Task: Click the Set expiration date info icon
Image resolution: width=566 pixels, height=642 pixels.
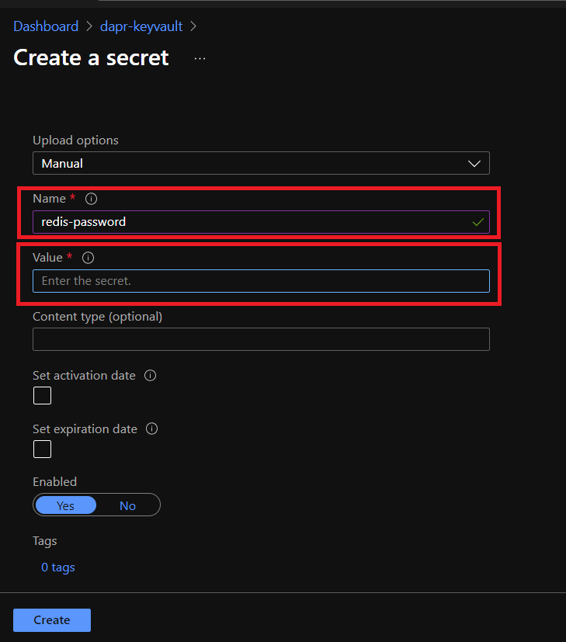Action: [152, 429]
